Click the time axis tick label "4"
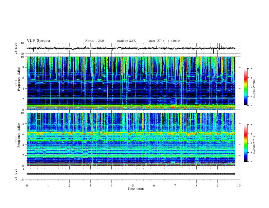The height and width of the screenshot is (208, 269). click(x=111, y=186)
